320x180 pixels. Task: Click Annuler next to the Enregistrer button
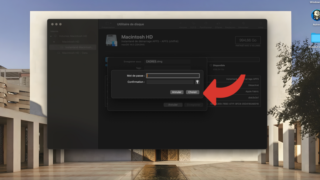pyautogui.click(x=173, y=105)
